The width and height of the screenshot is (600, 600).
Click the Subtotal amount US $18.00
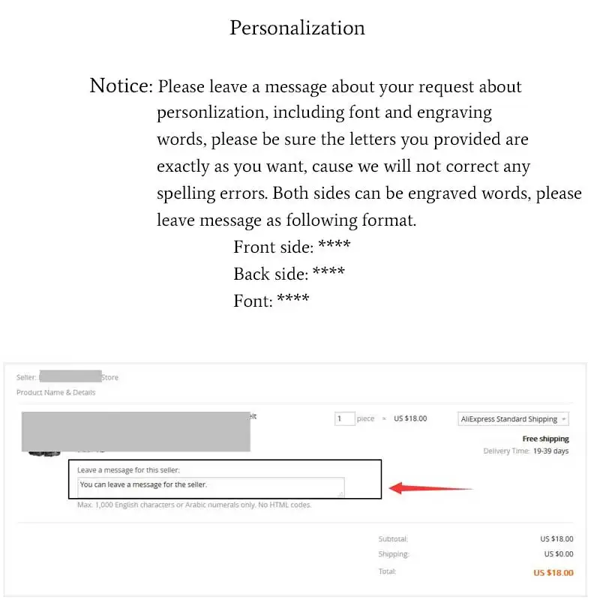(x=556, y=538)
